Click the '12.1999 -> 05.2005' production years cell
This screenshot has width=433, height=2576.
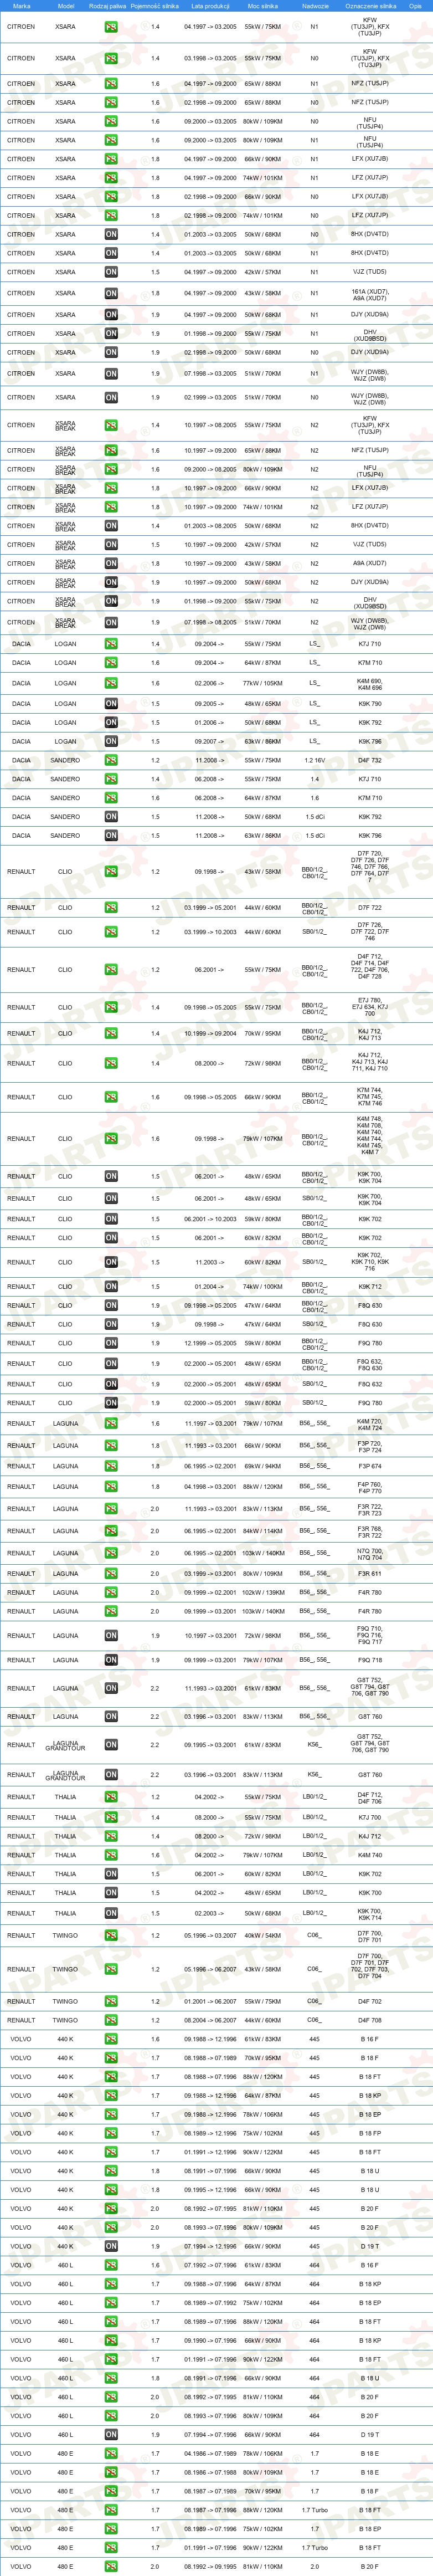point(210,1344)
